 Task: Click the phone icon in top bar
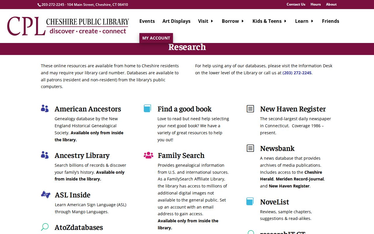pyautogui.click(x=39, y=5)
